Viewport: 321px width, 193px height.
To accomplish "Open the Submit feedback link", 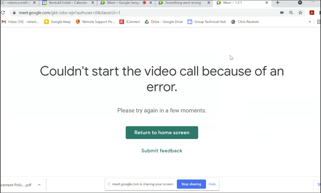I will pos(162,151).
